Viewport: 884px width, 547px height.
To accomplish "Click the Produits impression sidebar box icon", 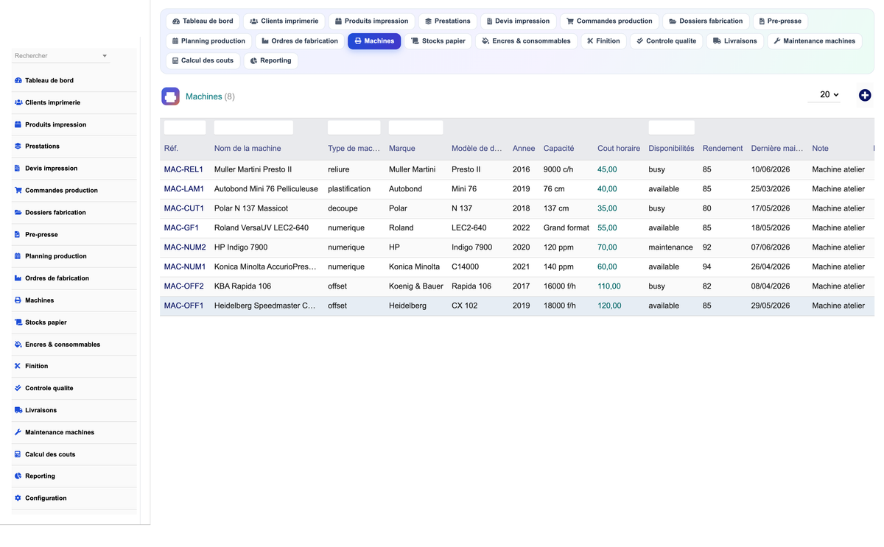I will coord(18,124).
